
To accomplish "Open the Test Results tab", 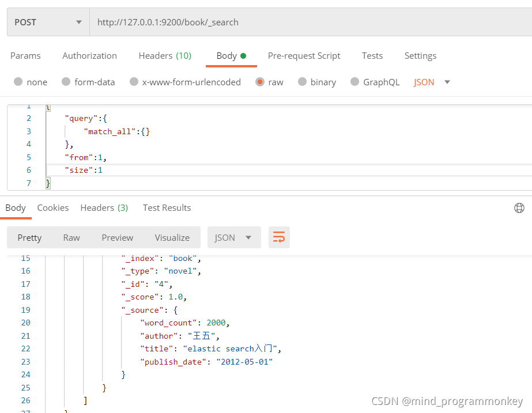I will pyautogui.click(x=167, y=208).
